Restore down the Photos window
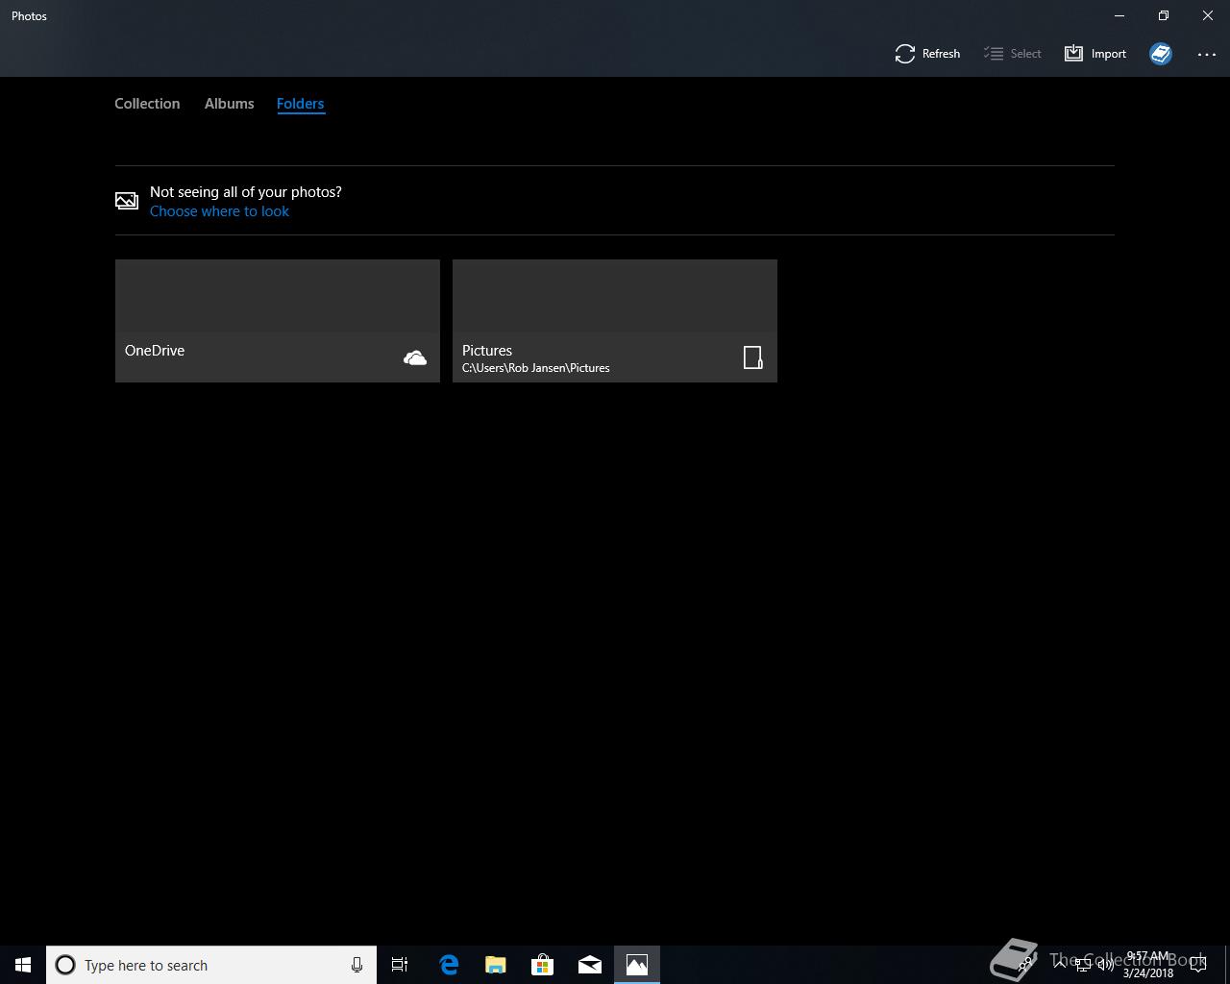 1164,15
